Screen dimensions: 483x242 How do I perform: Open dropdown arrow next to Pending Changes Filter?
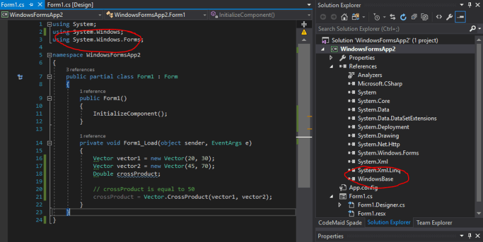[385, 17]
